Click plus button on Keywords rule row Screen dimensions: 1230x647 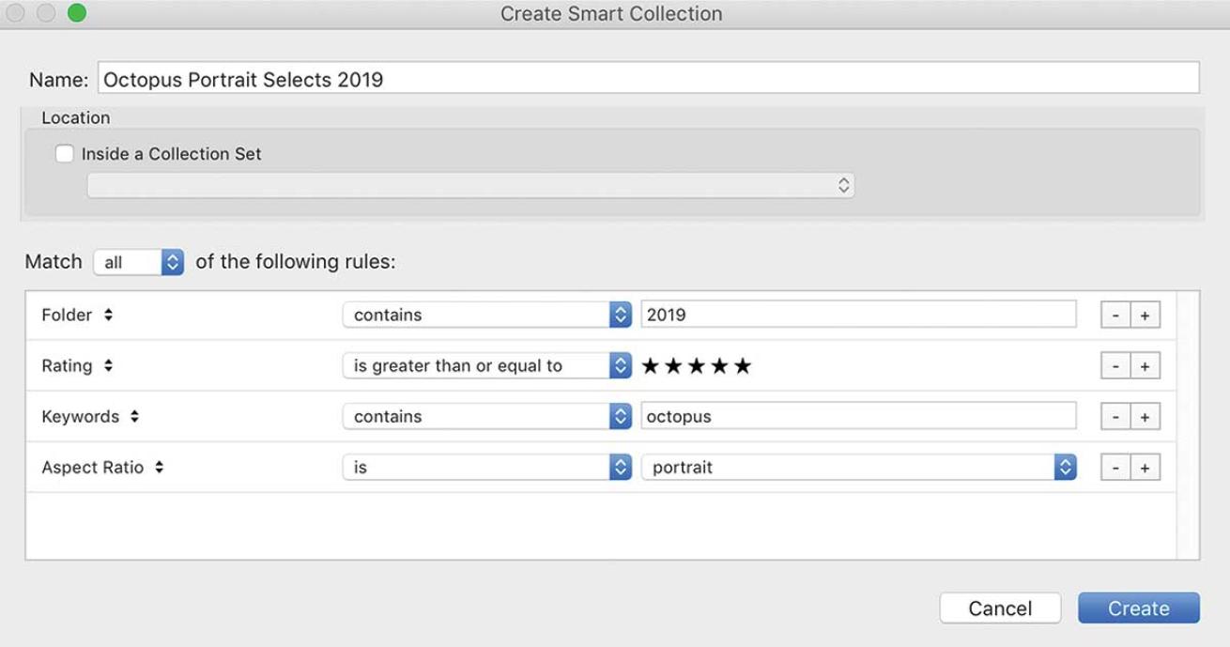click(x=1145, y=417)
